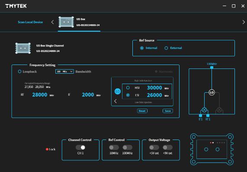Viewport: 247px width, 172px height.
Task: Click the active blue mixer symbol in diagram
Action: 204,110
